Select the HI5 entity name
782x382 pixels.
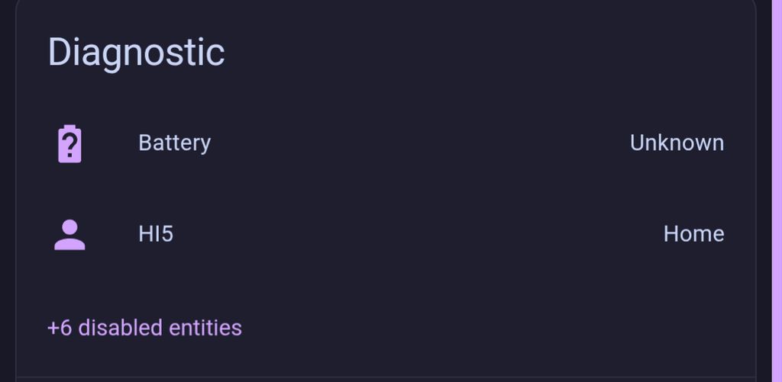coord(156,233)
